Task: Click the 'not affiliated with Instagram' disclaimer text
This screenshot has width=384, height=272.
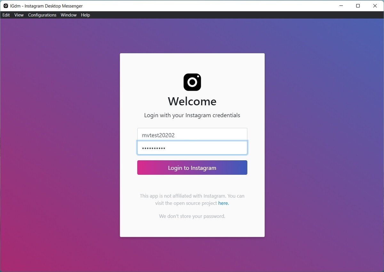Action: 192,199
